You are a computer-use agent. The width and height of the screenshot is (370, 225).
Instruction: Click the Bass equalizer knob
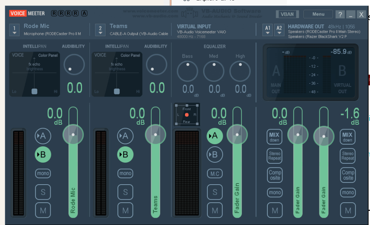coord(188,71)
